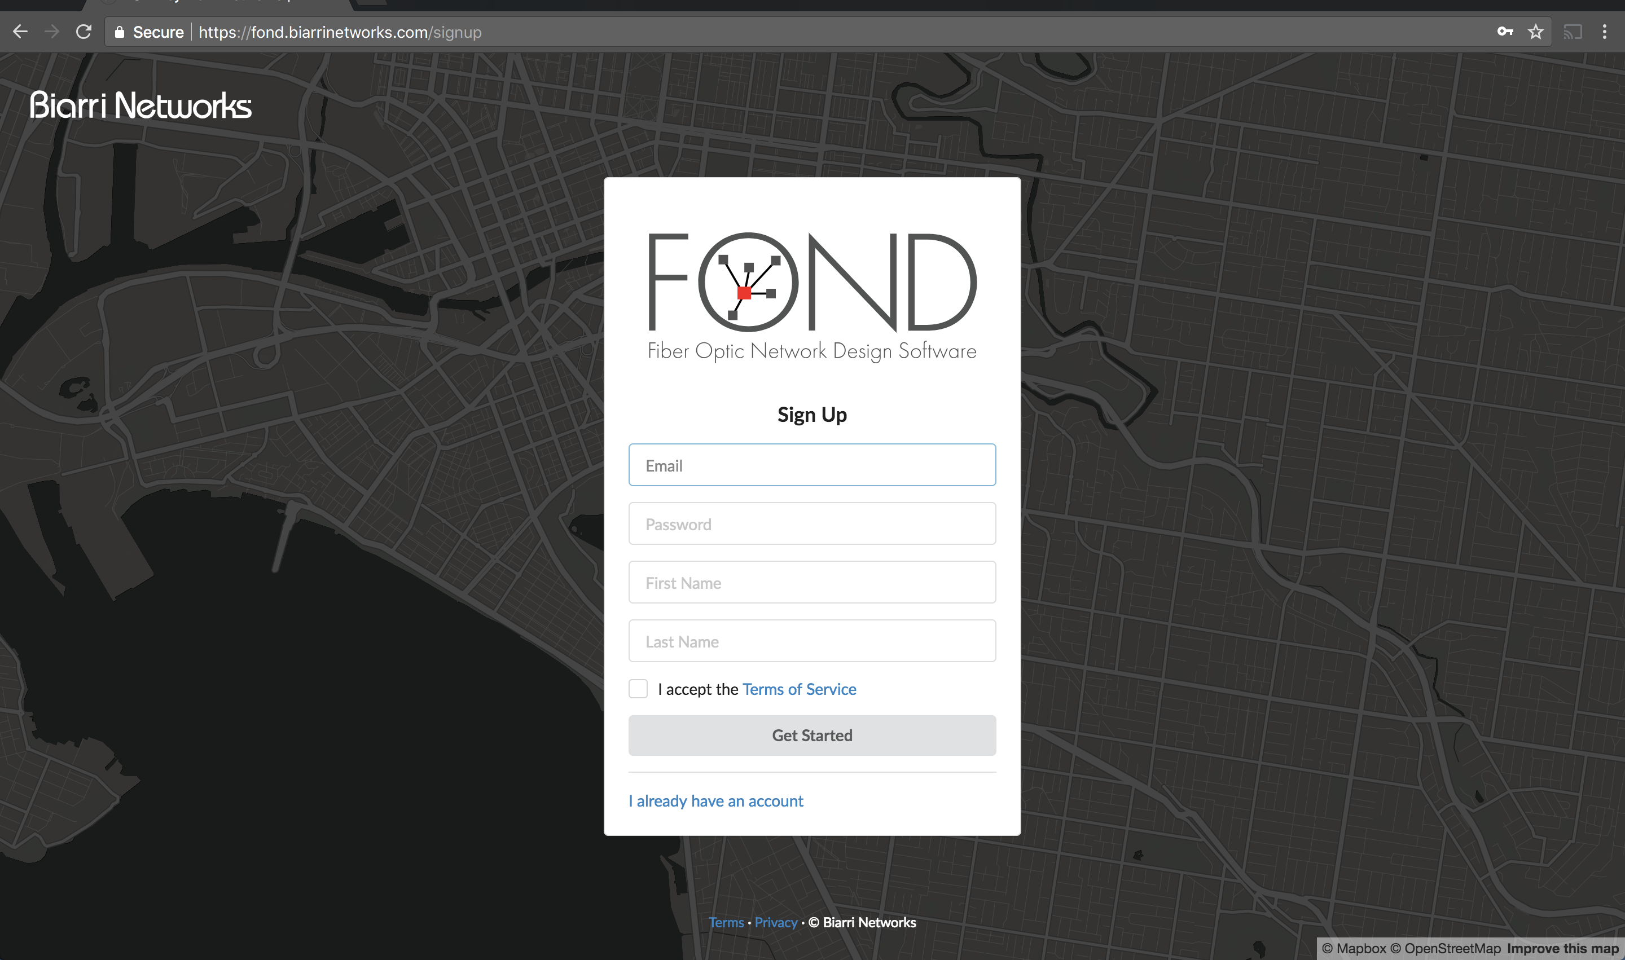This screenshot has height=960, width=1625.
Task: Select the First Name field
Action: (x=812, y=582)
